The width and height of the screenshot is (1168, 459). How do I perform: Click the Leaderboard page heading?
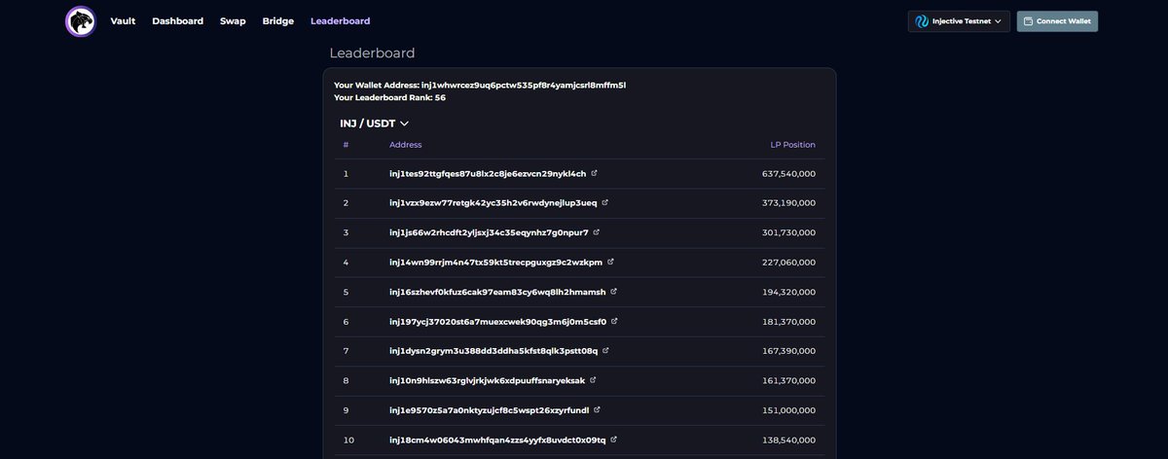pos(372,53)
